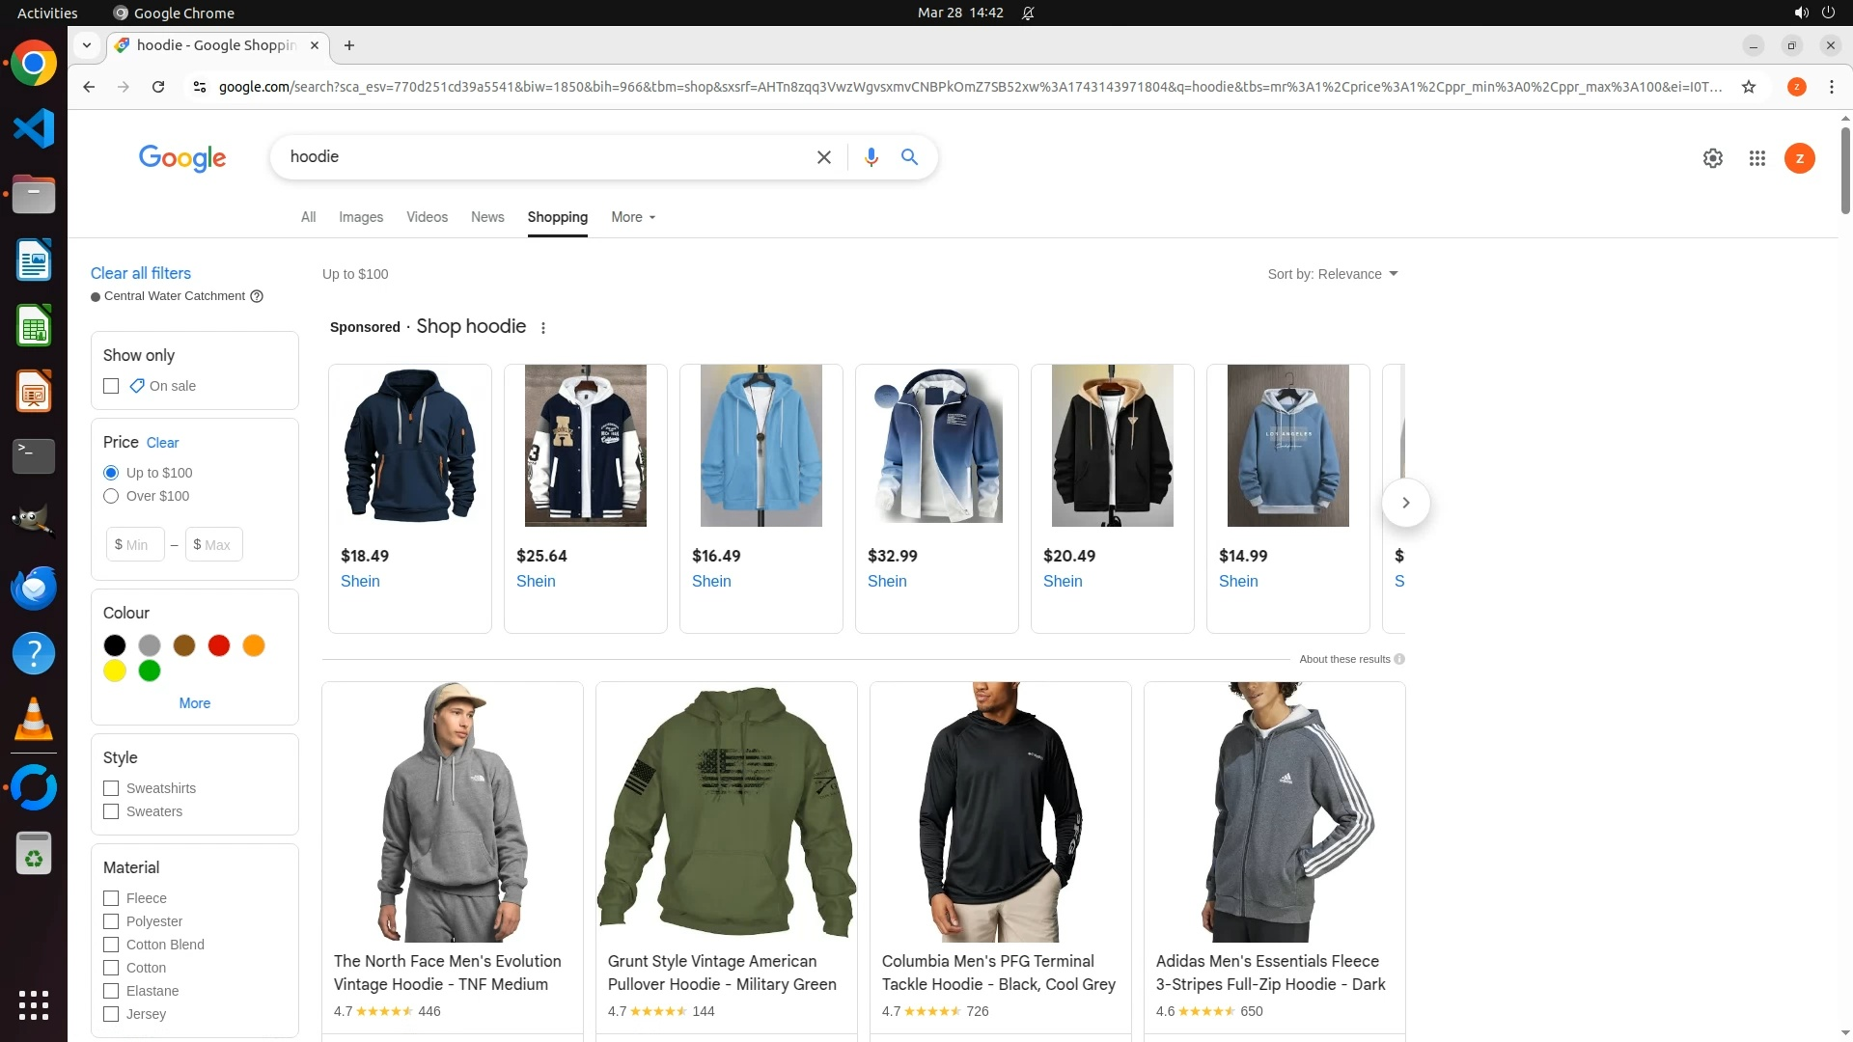Enable the On sale checkbox
This screenshot has height=1042, width=1853.
(x=111, y=386)
